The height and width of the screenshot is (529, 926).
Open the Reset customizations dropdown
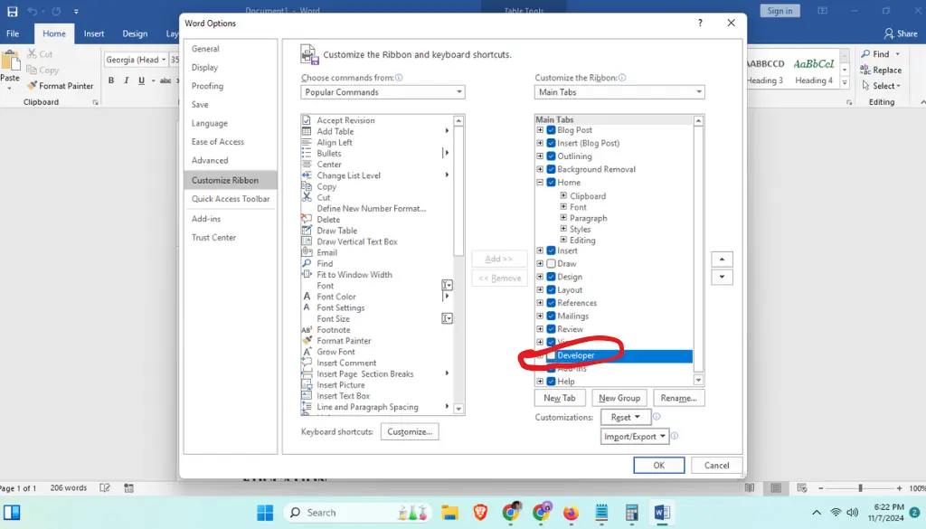(x=626, y=417)
